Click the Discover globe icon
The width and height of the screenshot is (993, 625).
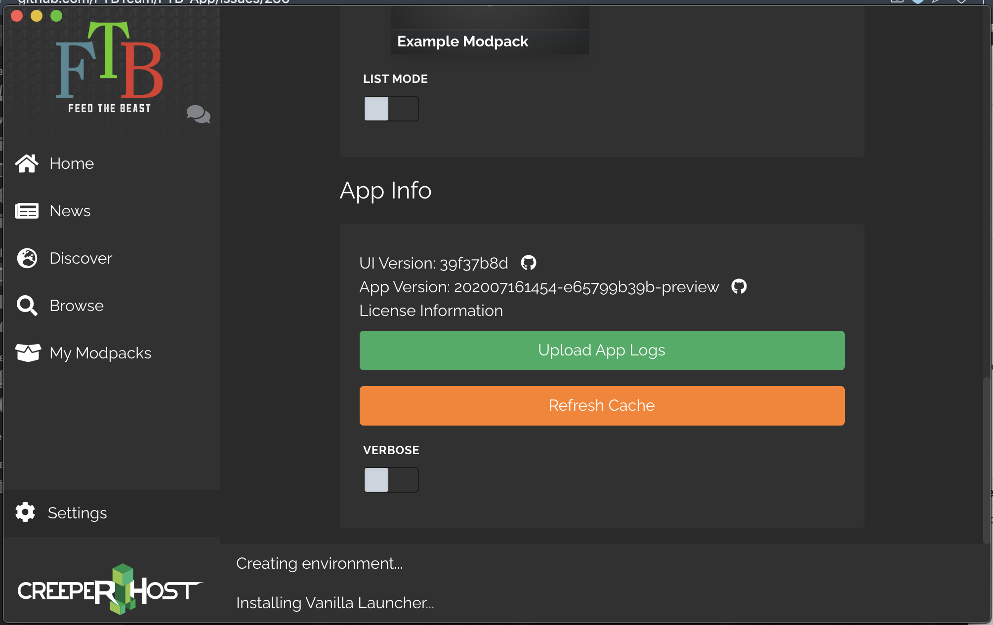[27, 258]
